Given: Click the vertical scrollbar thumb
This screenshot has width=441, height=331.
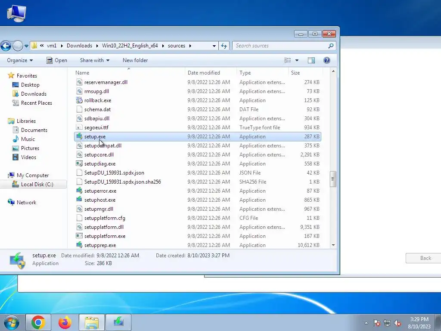Looking at the screenshot, I should tap(333, 179).
